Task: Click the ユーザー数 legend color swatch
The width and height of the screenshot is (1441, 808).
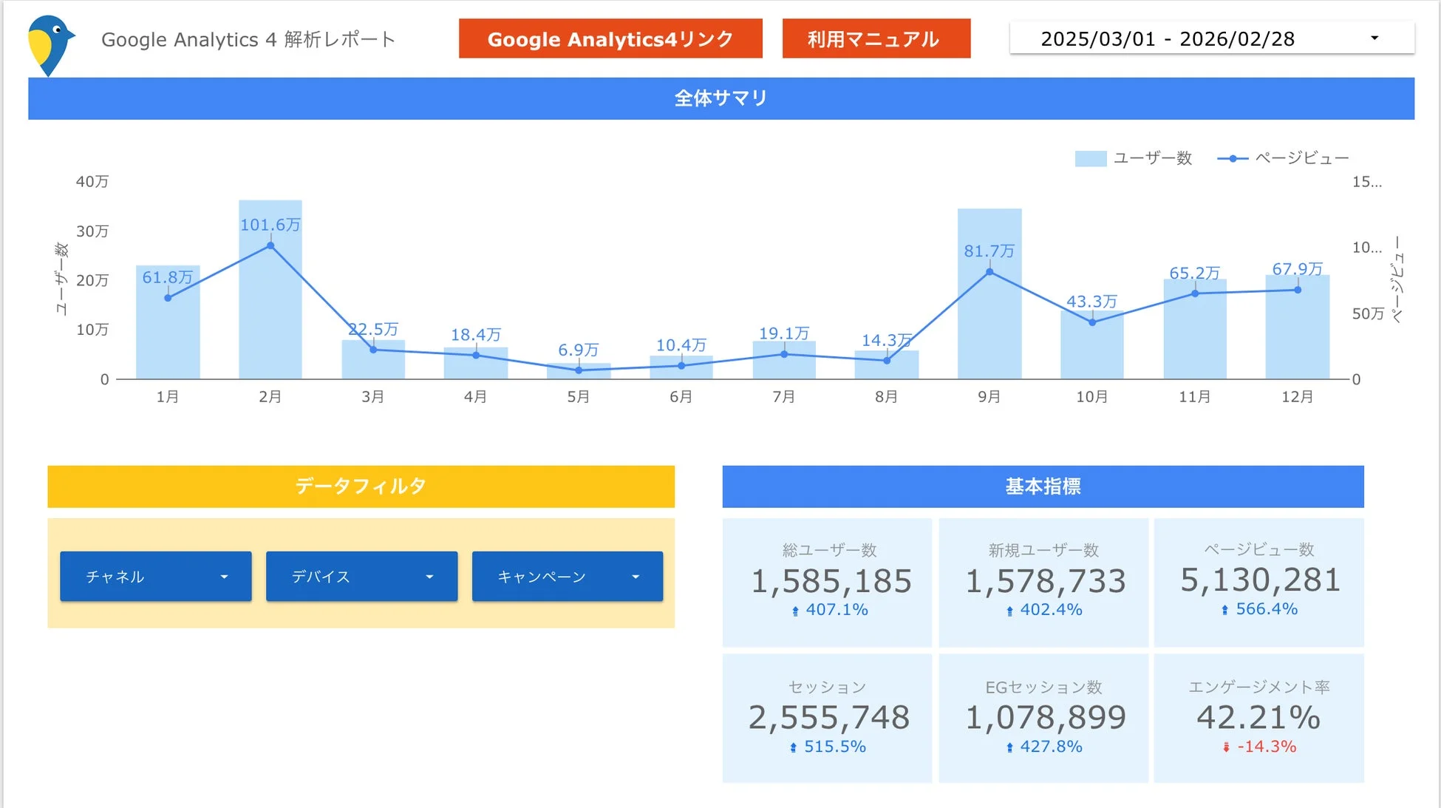Action: [x=1090, y=157]
